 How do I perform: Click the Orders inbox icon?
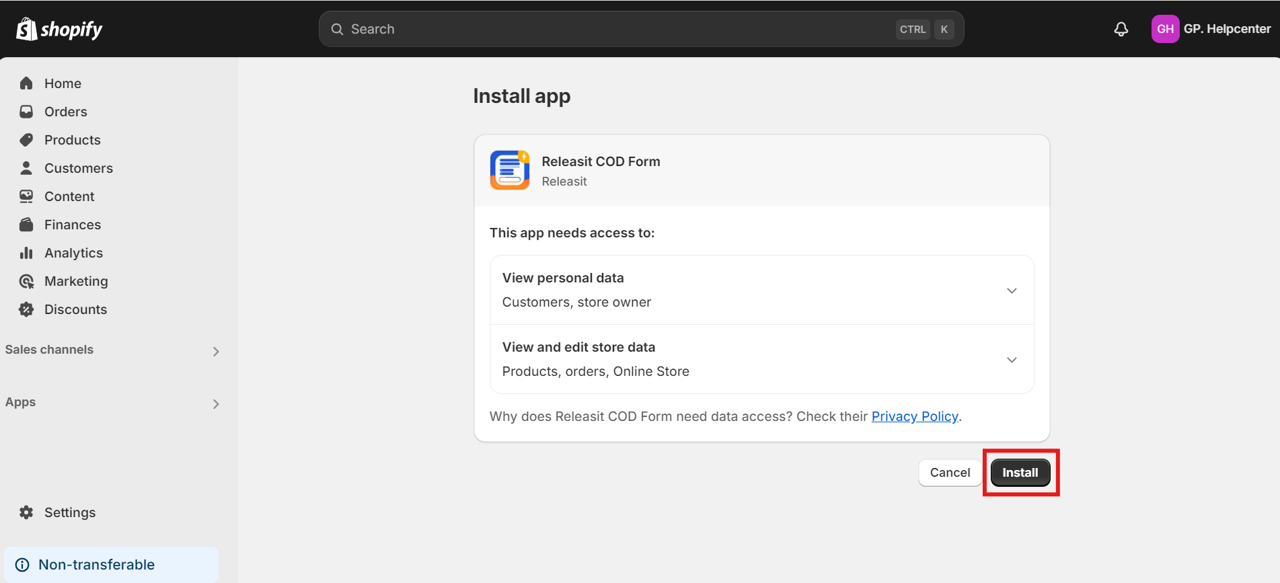[x=26, y=112]
